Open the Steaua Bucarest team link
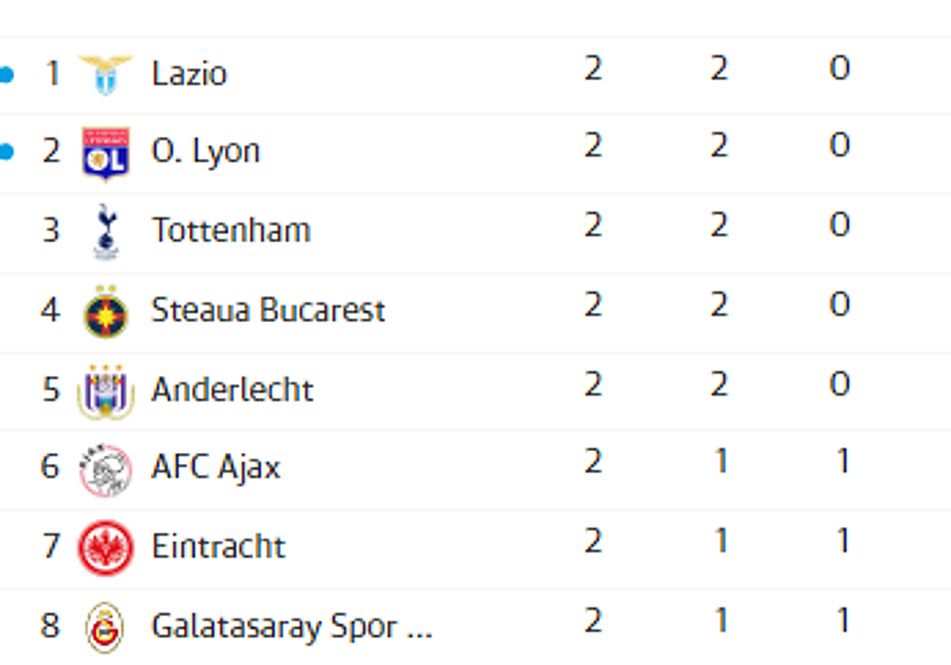 268,310
